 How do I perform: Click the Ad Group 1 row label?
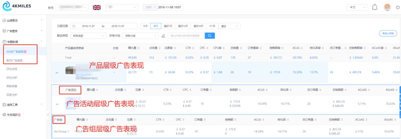tap(61, 131)
